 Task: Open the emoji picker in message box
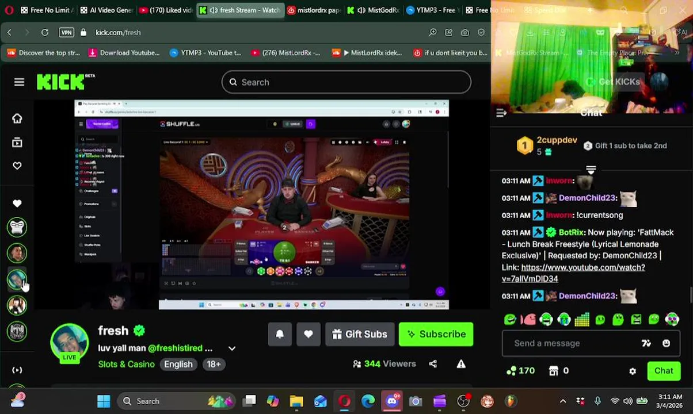[x=666, y=343]
